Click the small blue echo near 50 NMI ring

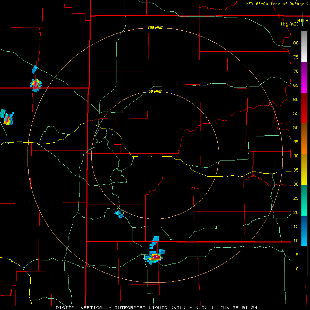click(x=119, y=214)
